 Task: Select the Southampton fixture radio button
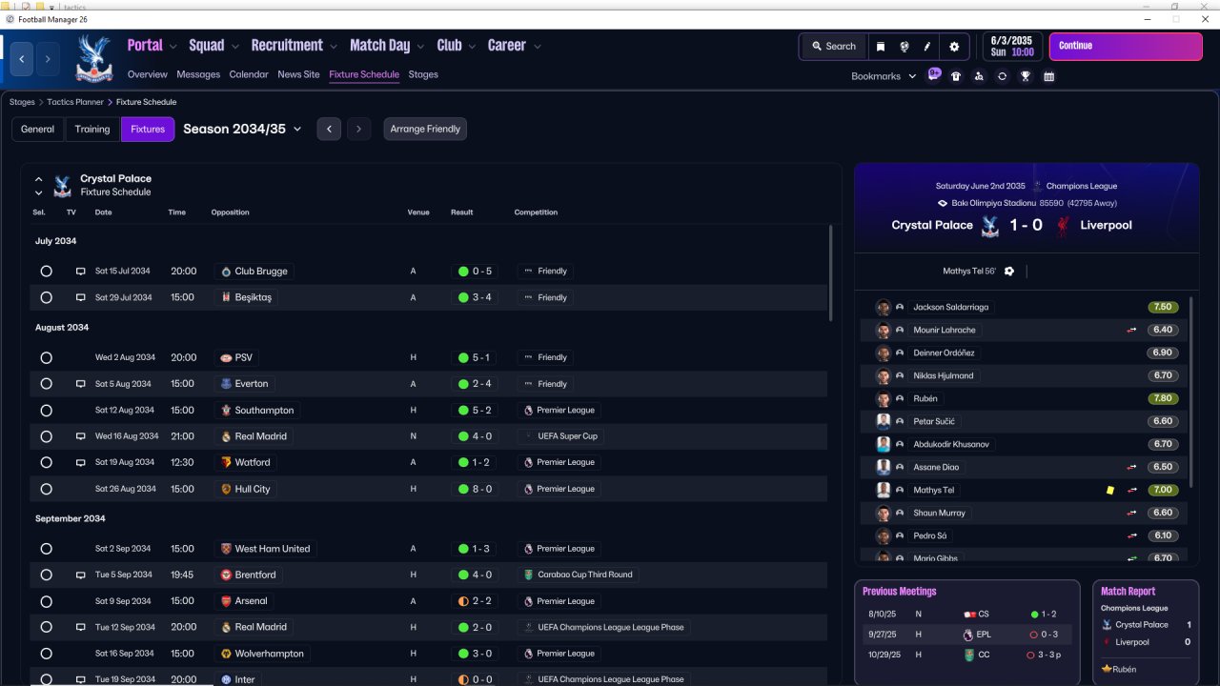point(46,411)
